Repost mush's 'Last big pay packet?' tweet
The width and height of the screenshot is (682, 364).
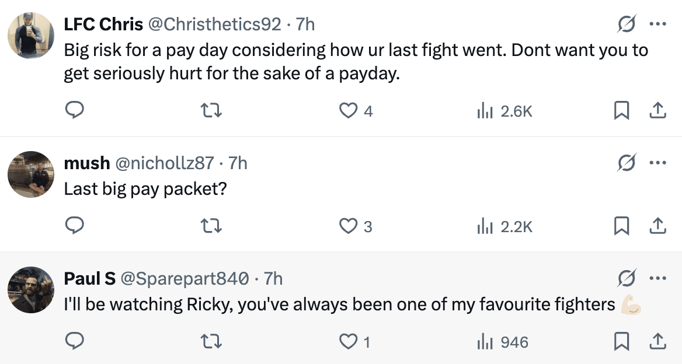click(211, 226)
